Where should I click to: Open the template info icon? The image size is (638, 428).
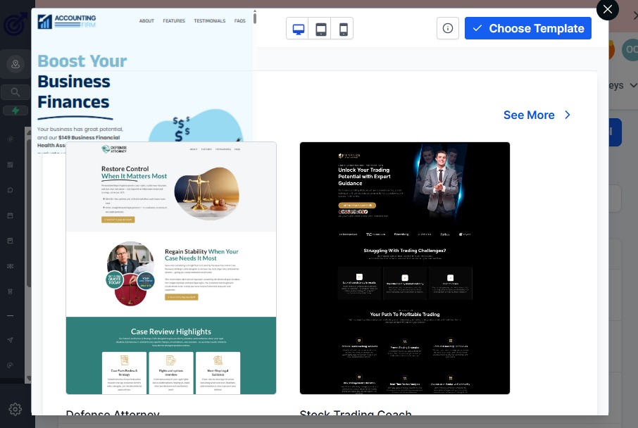(448, 28)
